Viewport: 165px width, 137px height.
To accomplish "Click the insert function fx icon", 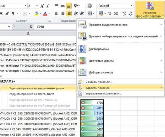I will pos(31,27).
